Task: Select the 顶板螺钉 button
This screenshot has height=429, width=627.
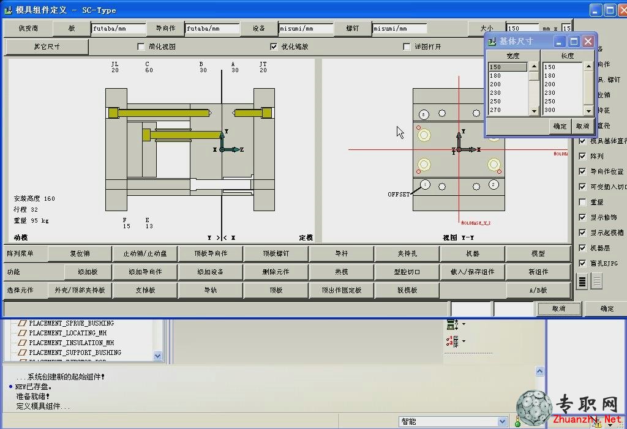Action: tap(276, 253)
